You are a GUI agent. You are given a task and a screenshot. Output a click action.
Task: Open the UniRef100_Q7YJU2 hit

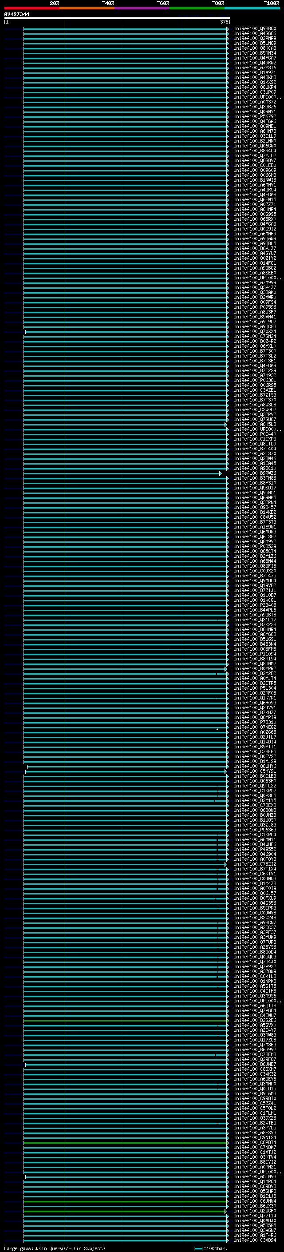255,155
